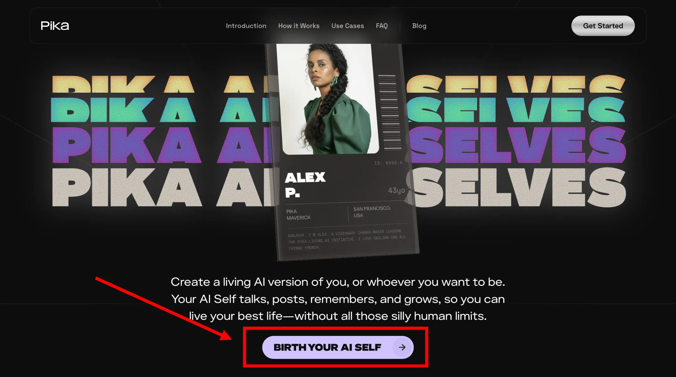Click San Francisco, USA location text

(x=372, y=212)
